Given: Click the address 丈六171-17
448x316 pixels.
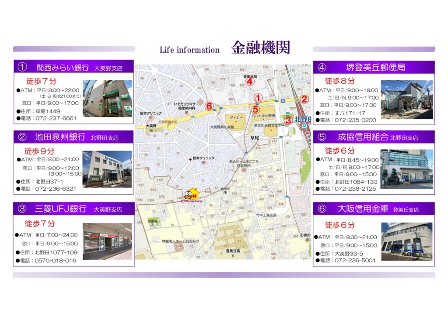Looking at the screenshot, I should click(350, 113).
